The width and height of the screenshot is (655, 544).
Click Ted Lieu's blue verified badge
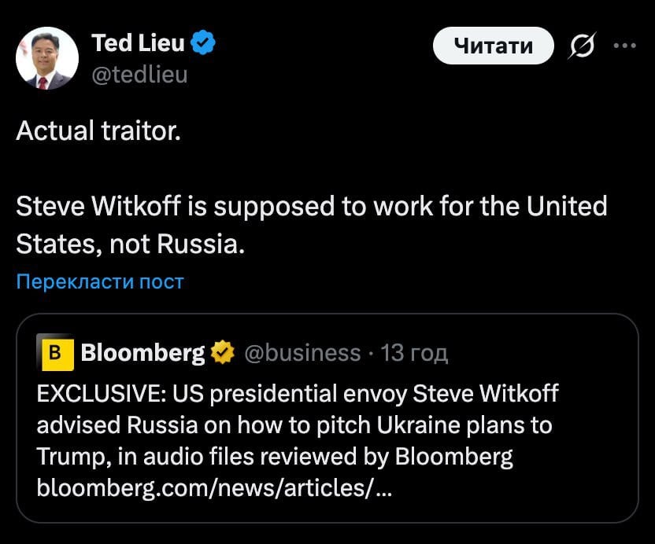point(205,43)
